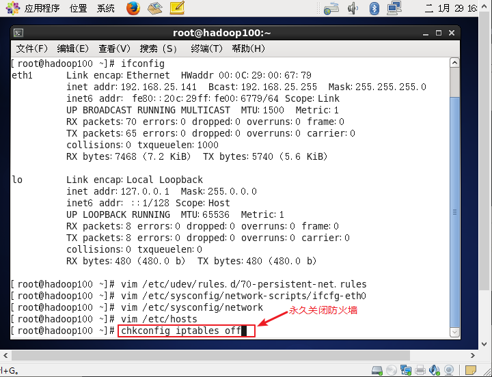Click the terminal scrollbar down arrow
This screenshot has width=492, height=377.
454,332
